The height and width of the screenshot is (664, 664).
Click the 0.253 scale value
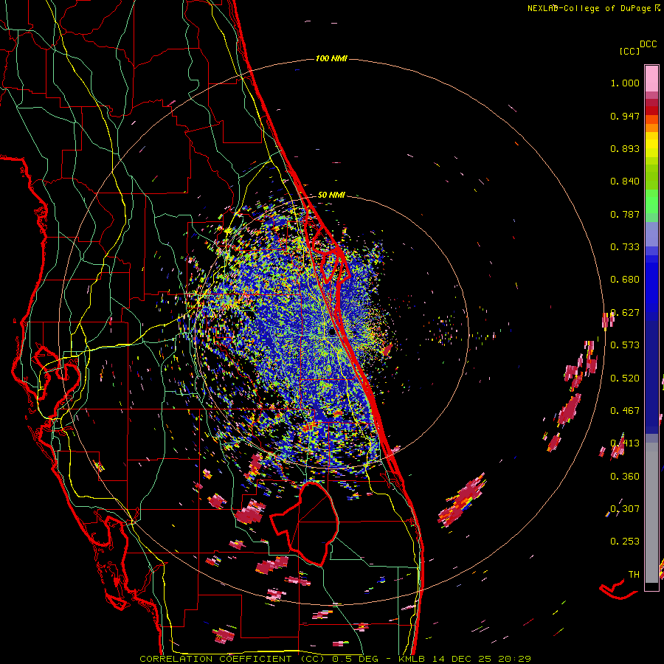point(625,542)
